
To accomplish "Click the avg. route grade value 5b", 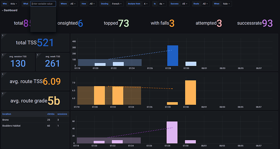I will tap(54, 101).
